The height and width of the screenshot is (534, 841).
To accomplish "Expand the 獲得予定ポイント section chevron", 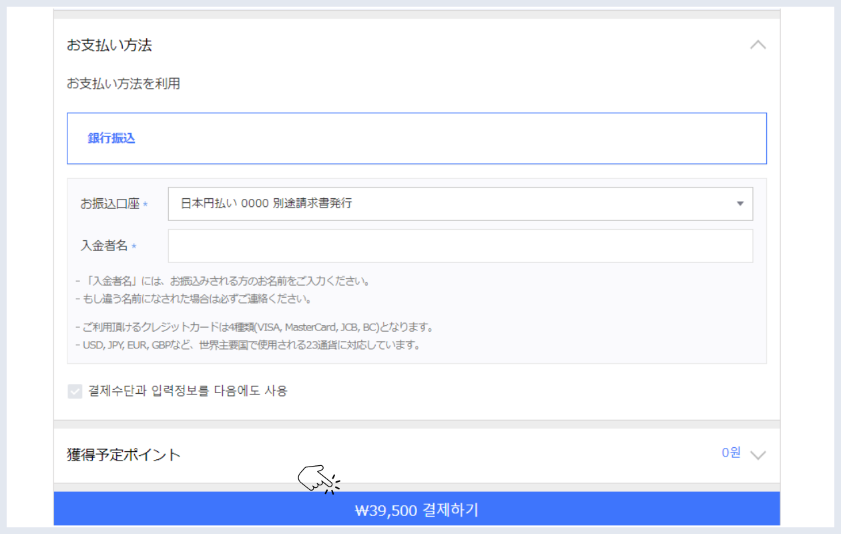I will tap(758, 455).
